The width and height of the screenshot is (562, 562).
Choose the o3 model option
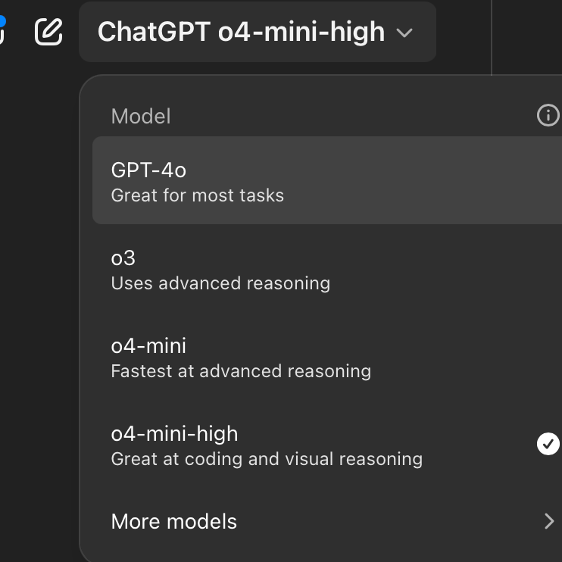tap(327, 269)
